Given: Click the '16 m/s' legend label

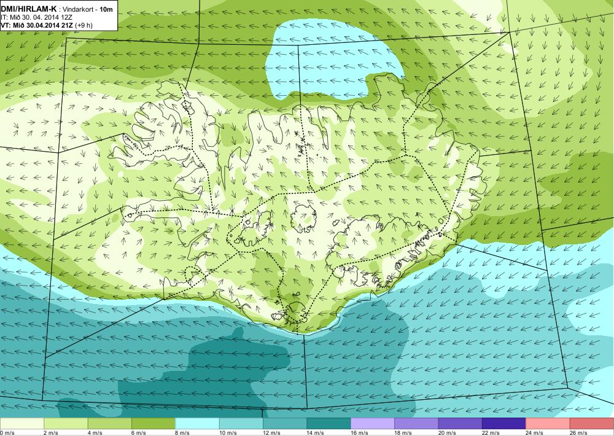Looking at the screenshot, I should [359, 432].
